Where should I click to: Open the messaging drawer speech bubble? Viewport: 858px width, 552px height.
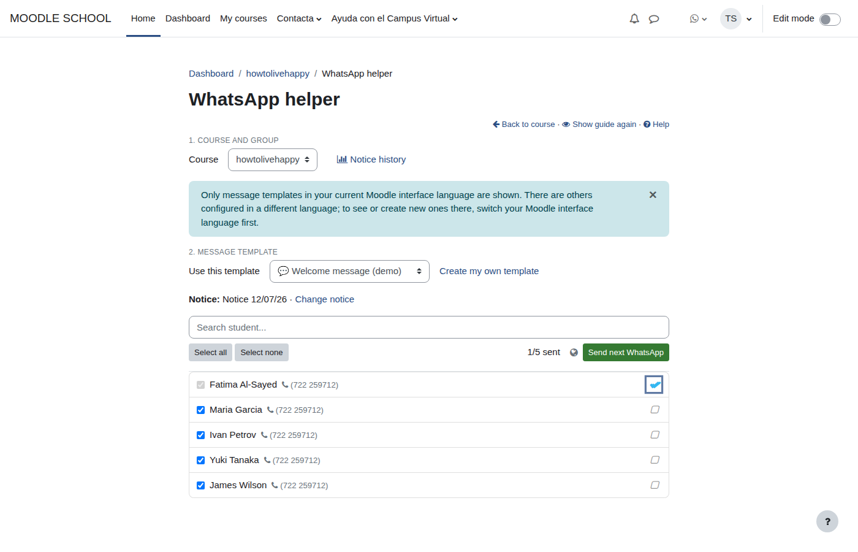pyautogui.click(x=654, y=19)
